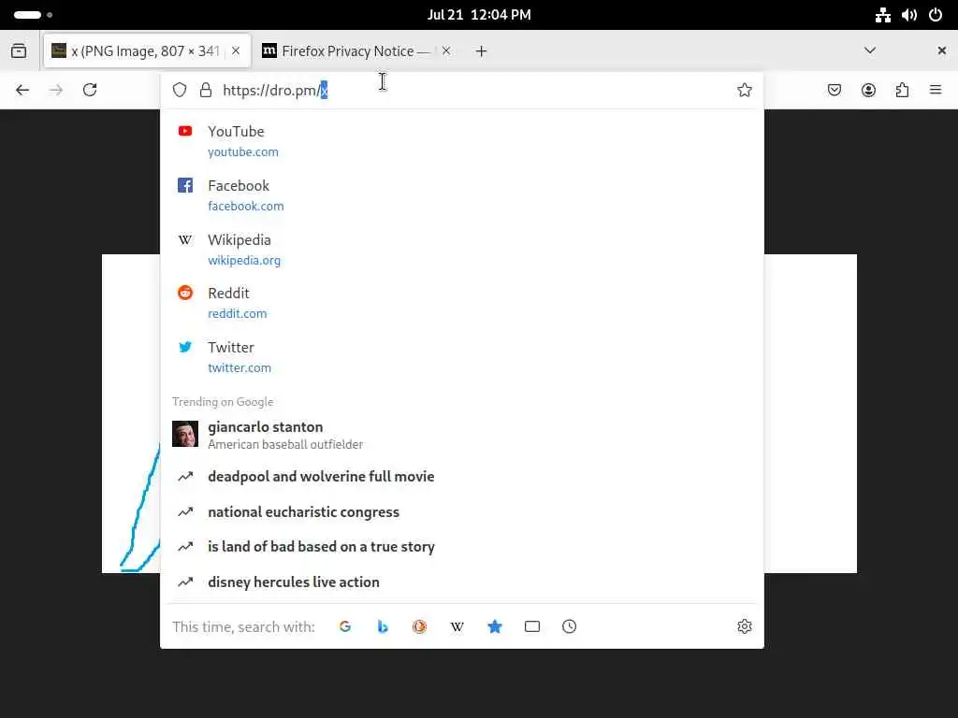This screenshot has height=718, width=958.
Task: Open the Twitter suggestion
Action: (462, 357)
